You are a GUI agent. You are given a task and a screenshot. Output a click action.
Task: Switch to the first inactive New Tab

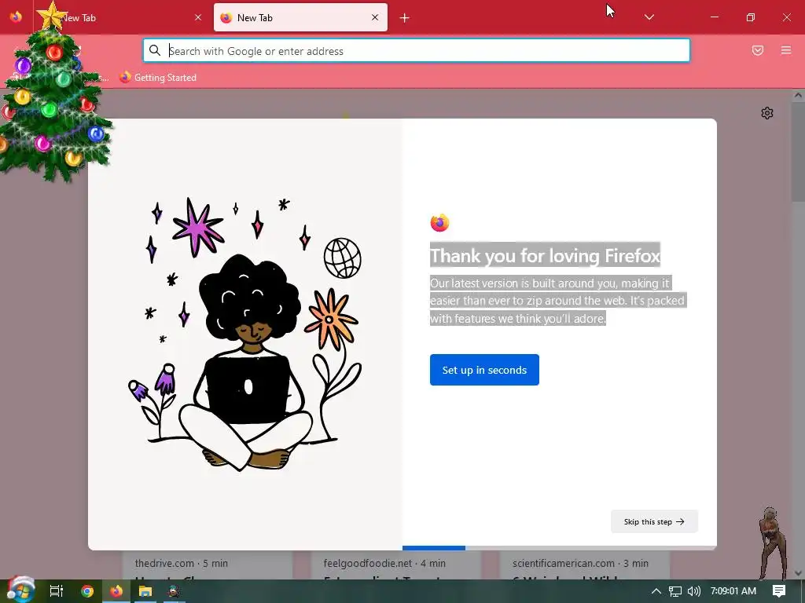pyautogui.click(x=122, y=17)
